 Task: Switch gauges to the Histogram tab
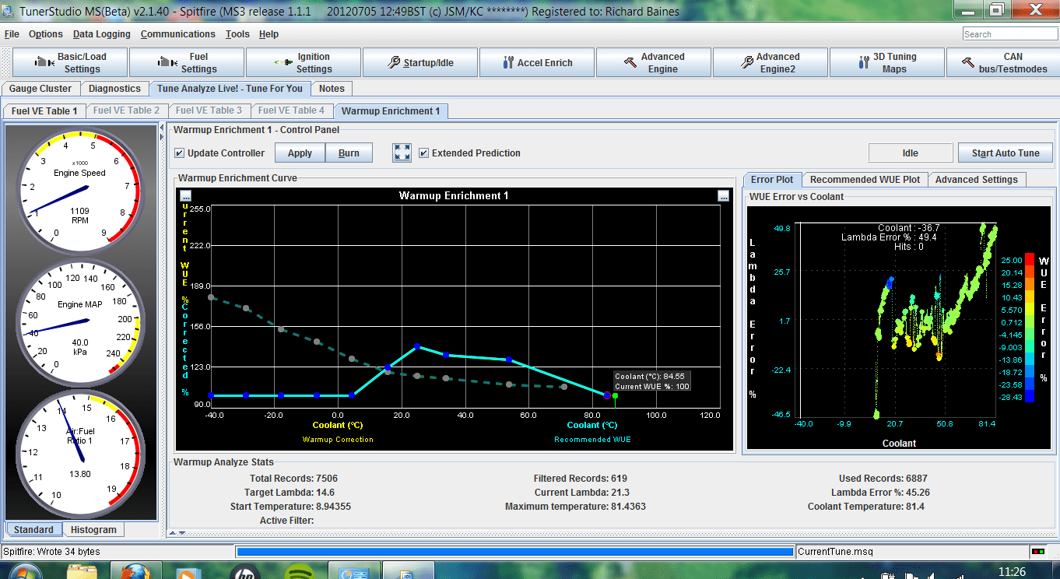tap(93, 530)
